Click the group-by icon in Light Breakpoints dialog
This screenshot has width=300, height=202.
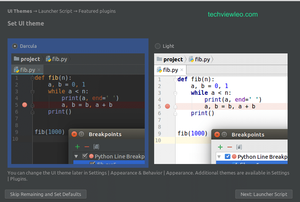239,147
